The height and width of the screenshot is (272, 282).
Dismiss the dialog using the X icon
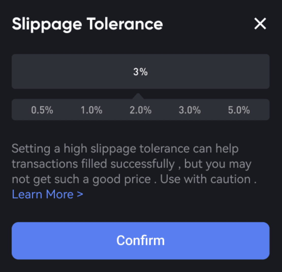pyautogui.click(x=260, y=24)
